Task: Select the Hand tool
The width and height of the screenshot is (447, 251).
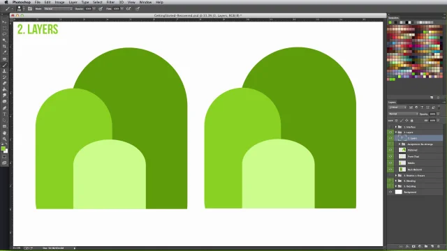Action: coord(4,133)
